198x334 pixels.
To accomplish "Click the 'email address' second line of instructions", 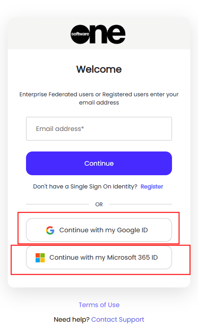I will [x=99, y=103].
